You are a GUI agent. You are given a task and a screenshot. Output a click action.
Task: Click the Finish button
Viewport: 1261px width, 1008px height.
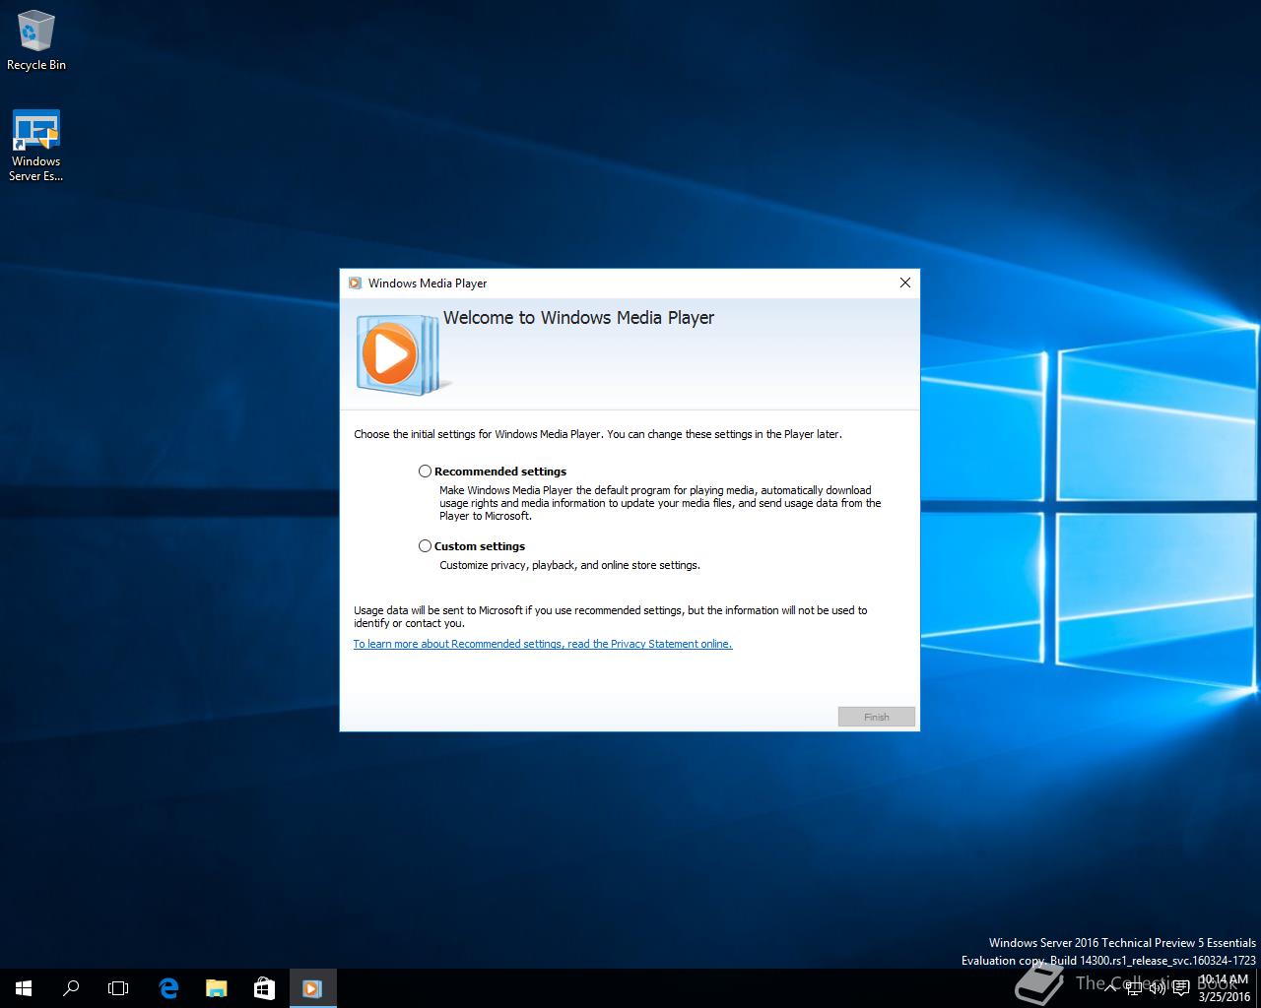pyautogui.click(x=877, y=717)
